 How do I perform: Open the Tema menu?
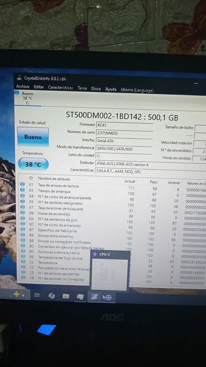click(82, 88)
